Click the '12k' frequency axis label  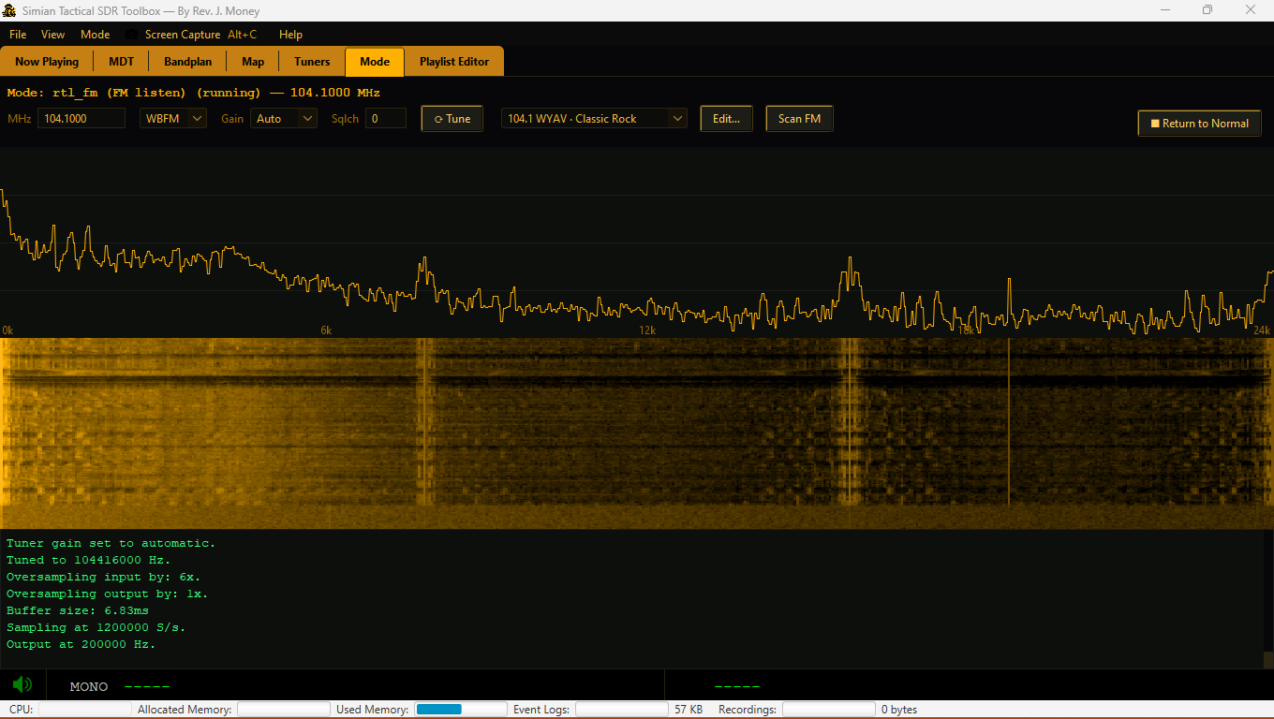pyautogui.click(x=646, y=330)
